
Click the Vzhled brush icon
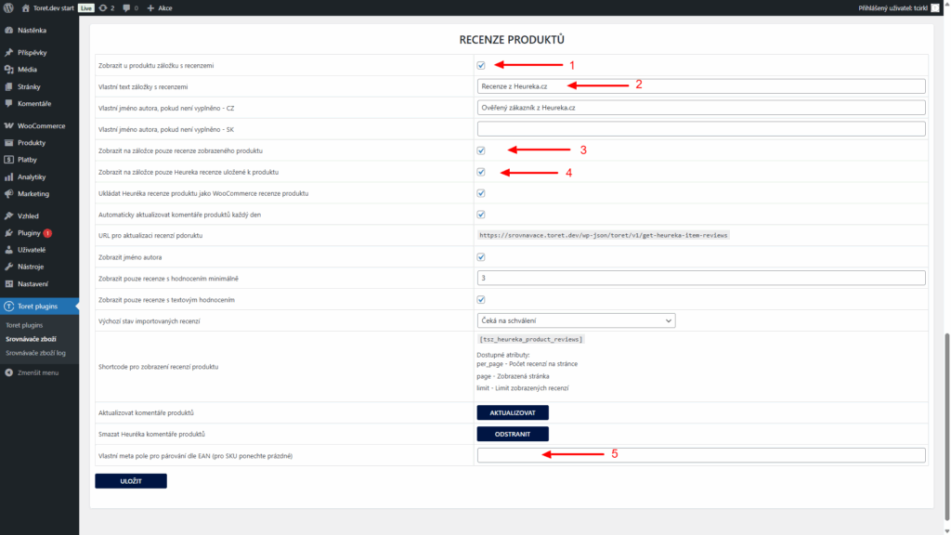[x=9, y=215]
